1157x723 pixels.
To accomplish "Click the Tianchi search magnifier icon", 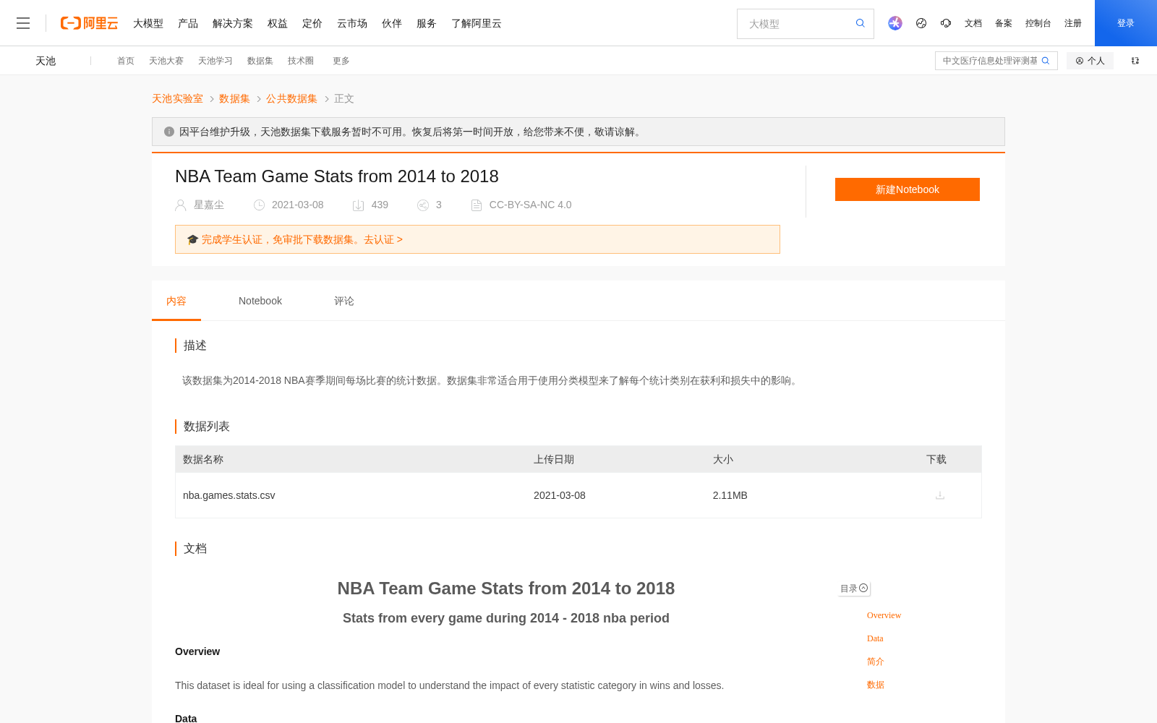I will (1046, 61).
